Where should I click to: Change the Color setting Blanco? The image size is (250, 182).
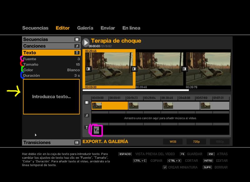pos(51,70)
